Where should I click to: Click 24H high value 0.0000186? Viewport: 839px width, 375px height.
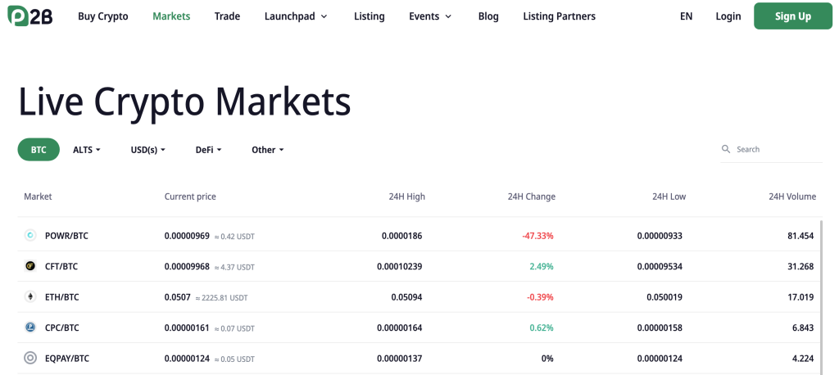click(x=401, y=235)
